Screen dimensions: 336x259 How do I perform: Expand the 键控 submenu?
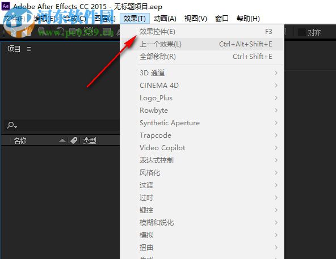pos(202,210)
